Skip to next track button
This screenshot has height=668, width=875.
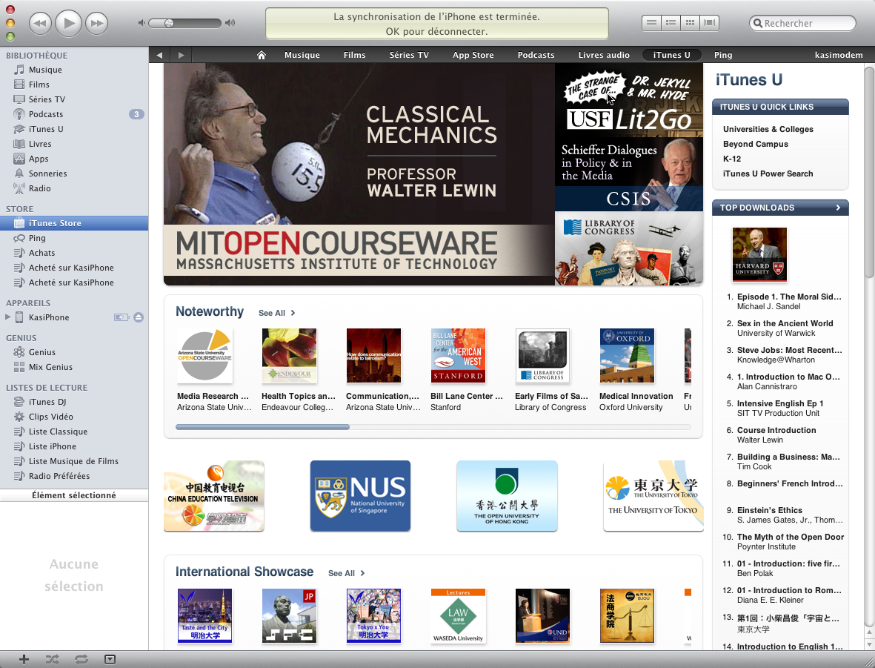coord(96,24)
